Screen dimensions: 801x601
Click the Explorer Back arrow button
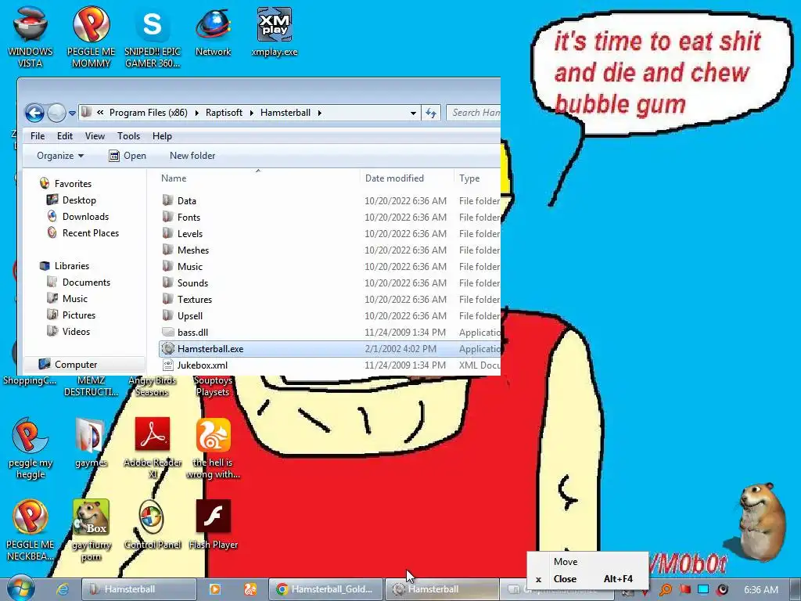34,113
